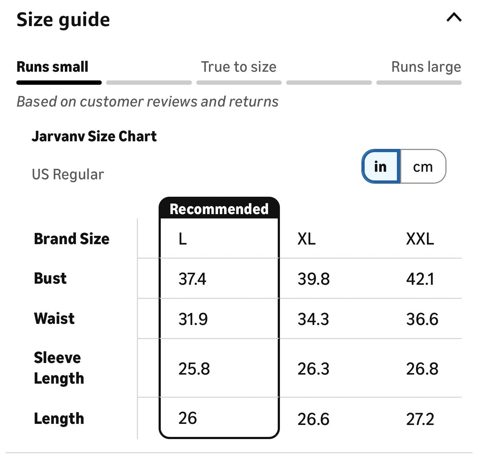Switch size units to inches

pyautogui.click(x=381, y=167)
